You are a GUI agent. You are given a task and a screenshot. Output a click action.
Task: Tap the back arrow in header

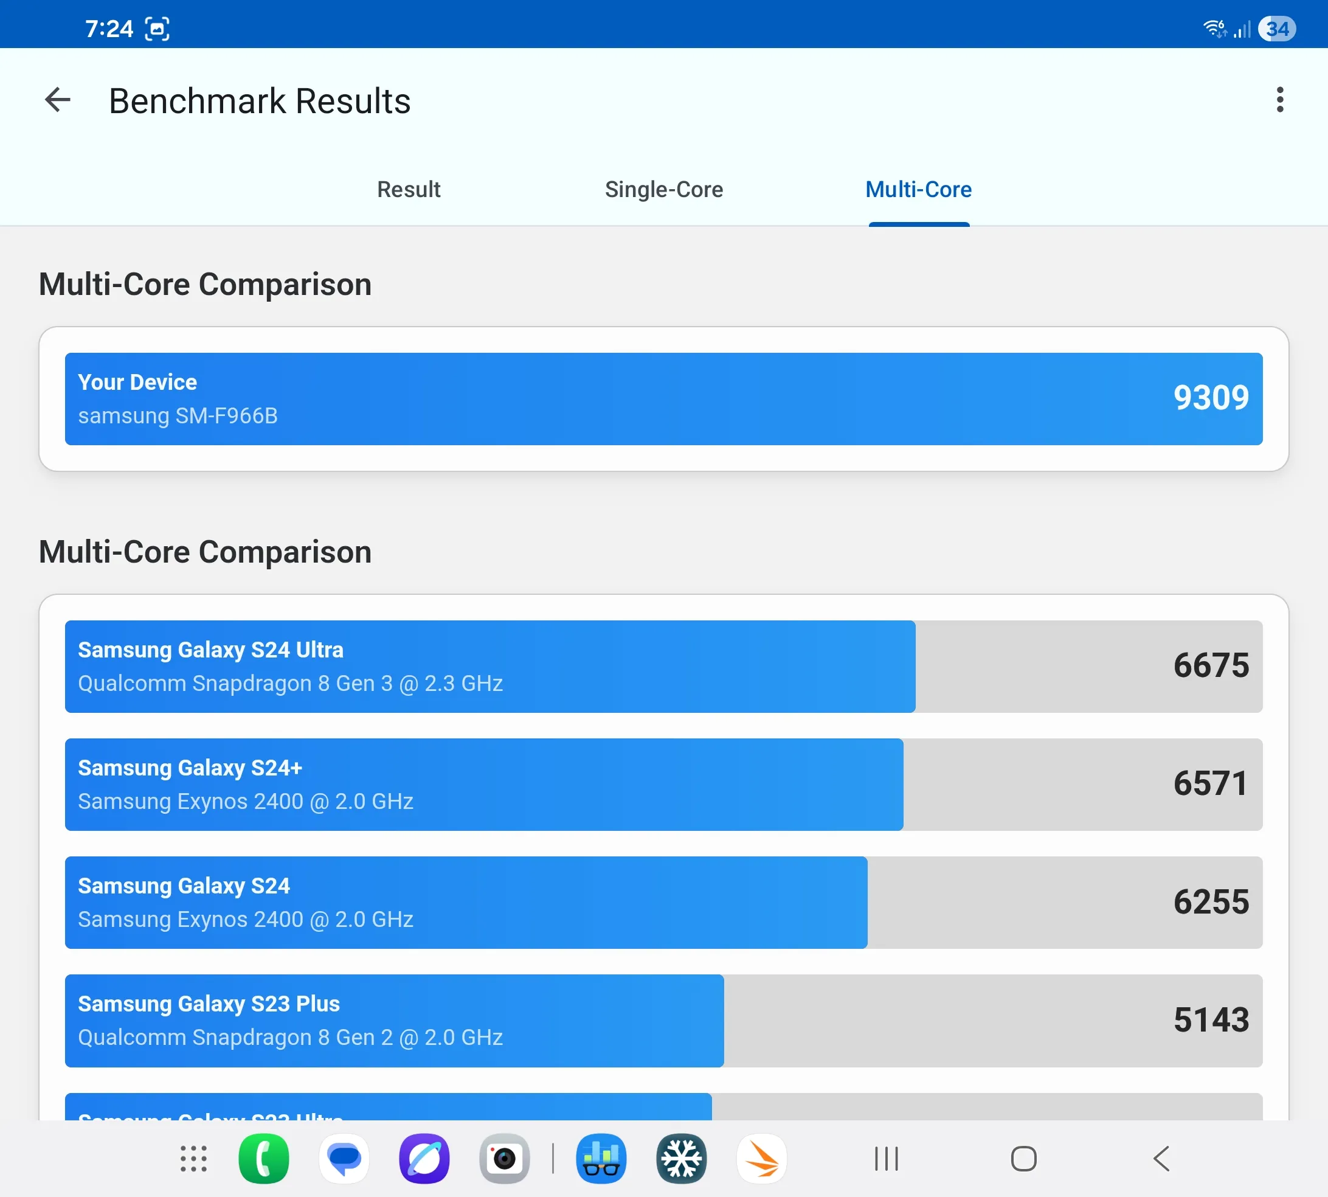point(58,100)
